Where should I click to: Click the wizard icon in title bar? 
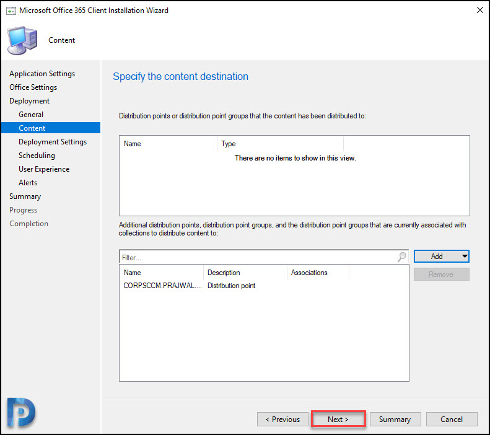tap(11, 11)
